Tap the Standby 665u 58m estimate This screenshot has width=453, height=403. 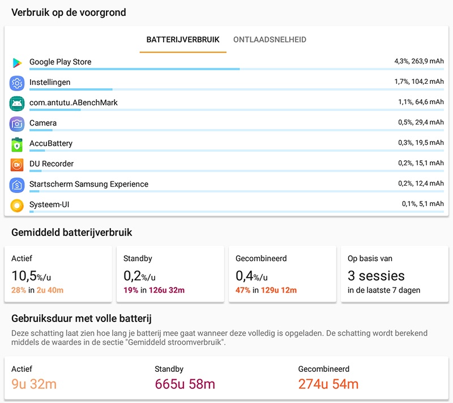pyautogui.click(x=185, y=384)
